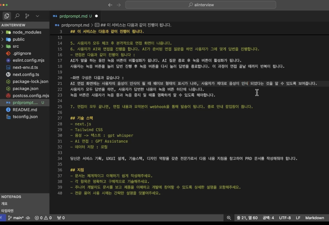Open the 개요 notepad
This screenshot has width=329, height=225.
tap(4, 204)
